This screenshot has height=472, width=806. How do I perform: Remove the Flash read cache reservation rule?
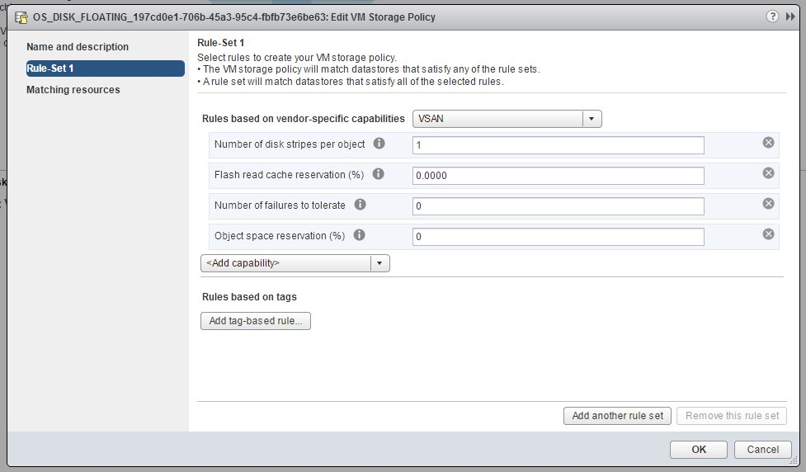point(768,173)
